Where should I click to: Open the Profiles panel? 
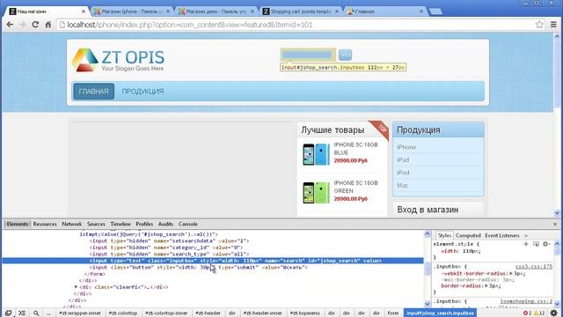pyautogui.click(x=144, y=224)
